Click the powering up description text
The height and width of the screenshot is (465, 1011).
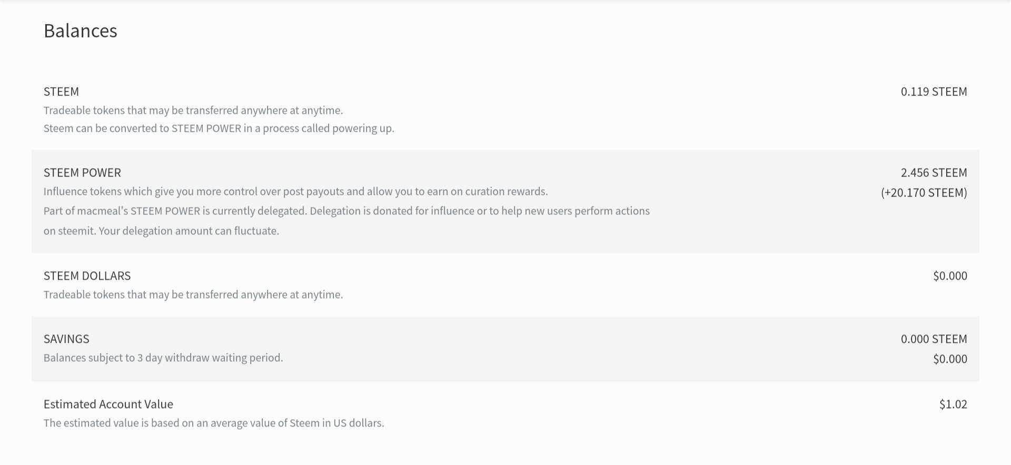219,128
